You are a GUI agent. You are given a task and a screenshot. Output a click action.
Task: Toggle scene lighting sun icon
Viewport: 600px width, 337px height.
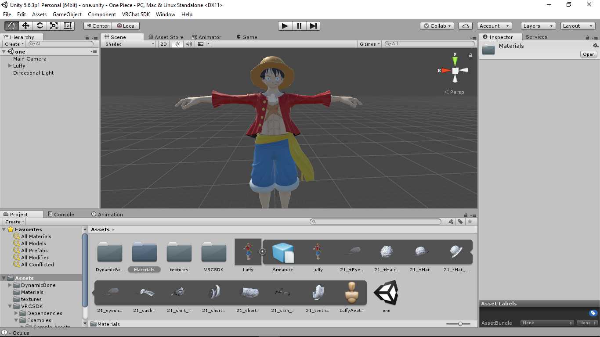[x=177, y=44]
